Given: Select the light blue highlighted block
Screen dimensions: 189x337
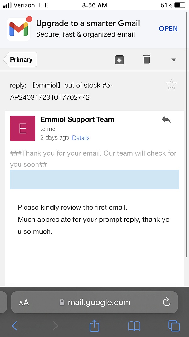Looking at the screenshot, I should click(x=94, y=179).
